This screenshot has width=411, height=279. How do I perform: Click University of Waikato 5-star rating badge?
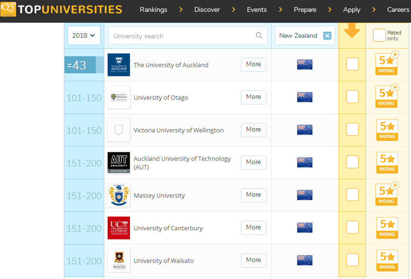[387, 261]
